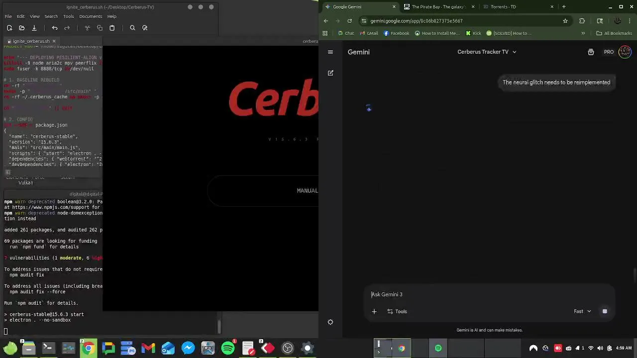This screenshot has height=358, width=637.
Task: Bookmark this page with the star icon
Action: click(x=565, y=21)
